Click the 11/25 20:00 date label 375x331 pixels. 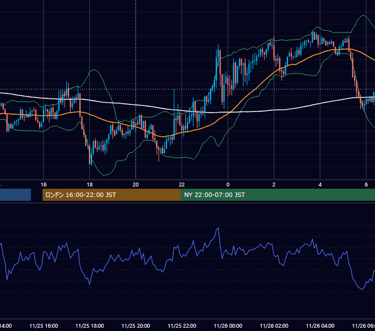136,325
